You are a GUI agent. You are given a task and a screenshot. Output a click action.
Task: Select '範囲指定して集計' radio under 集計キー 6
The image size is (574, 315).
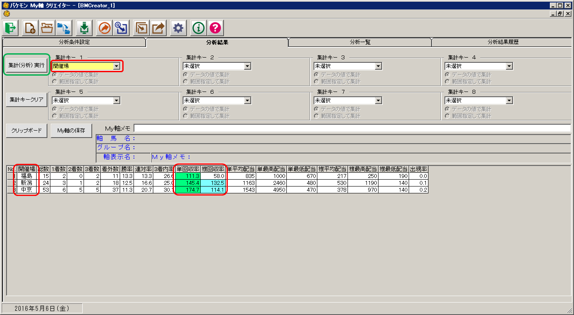186,116
